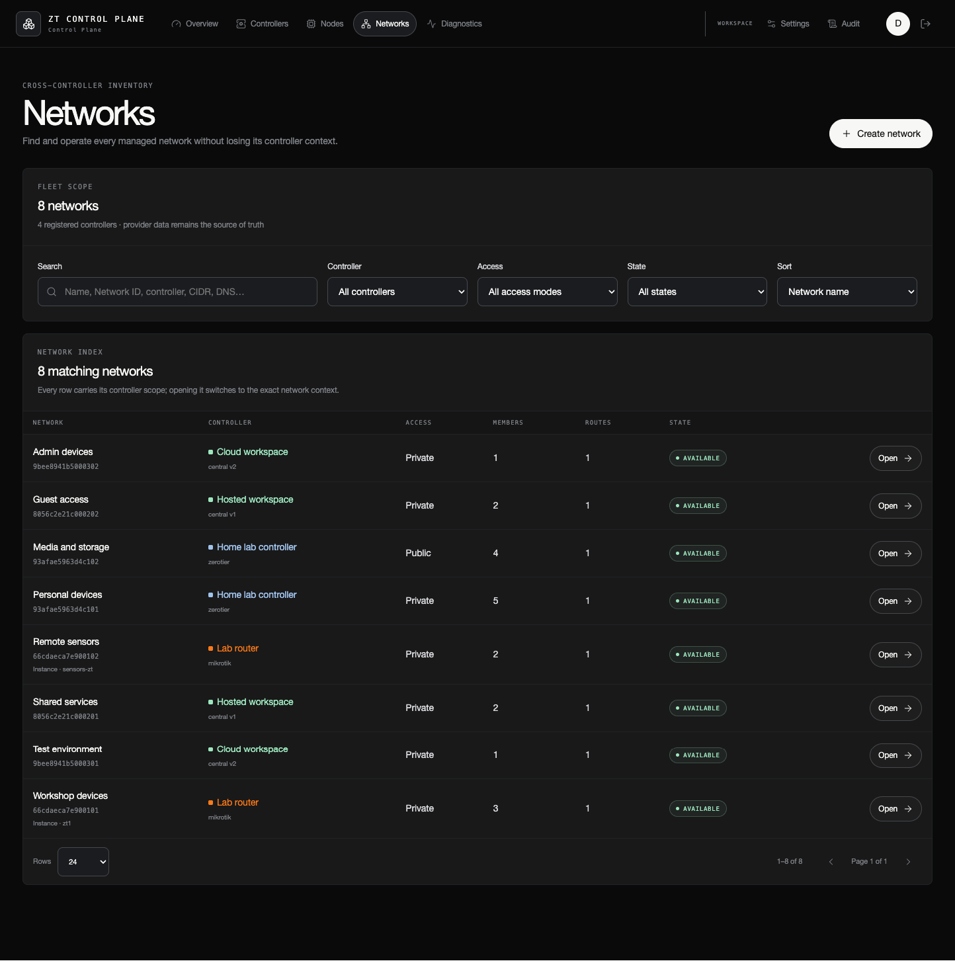Image resolution: width=955 pixels, height=961 pixels.
Task: Click Instance · sensors-zt label
Action: [63, 669]
